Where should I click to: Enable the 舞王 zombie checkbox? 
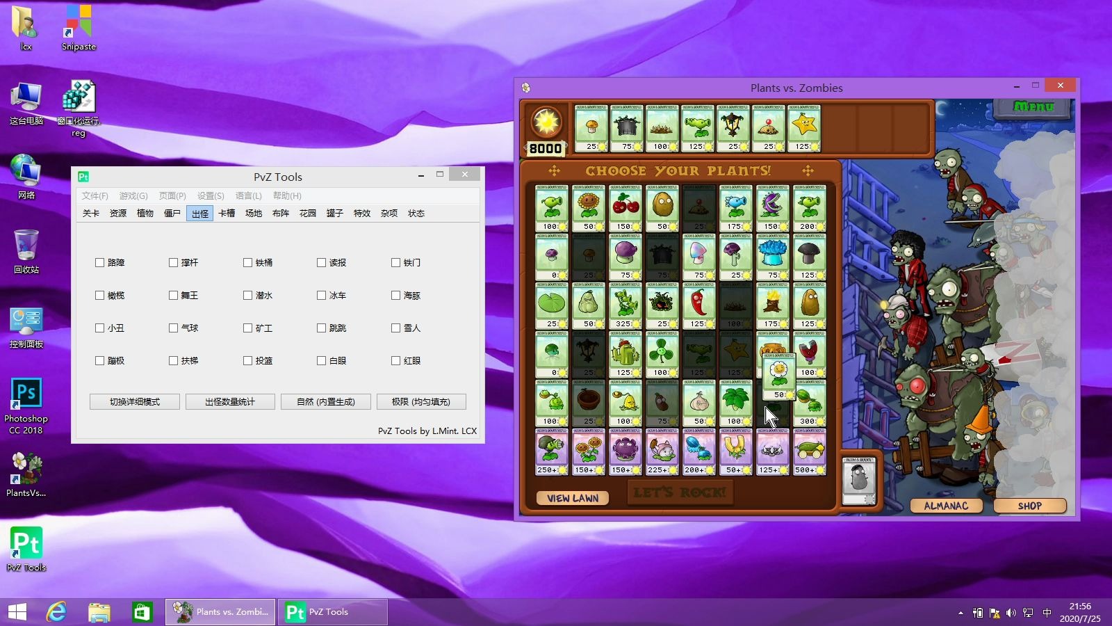click(x=173, y=296)
